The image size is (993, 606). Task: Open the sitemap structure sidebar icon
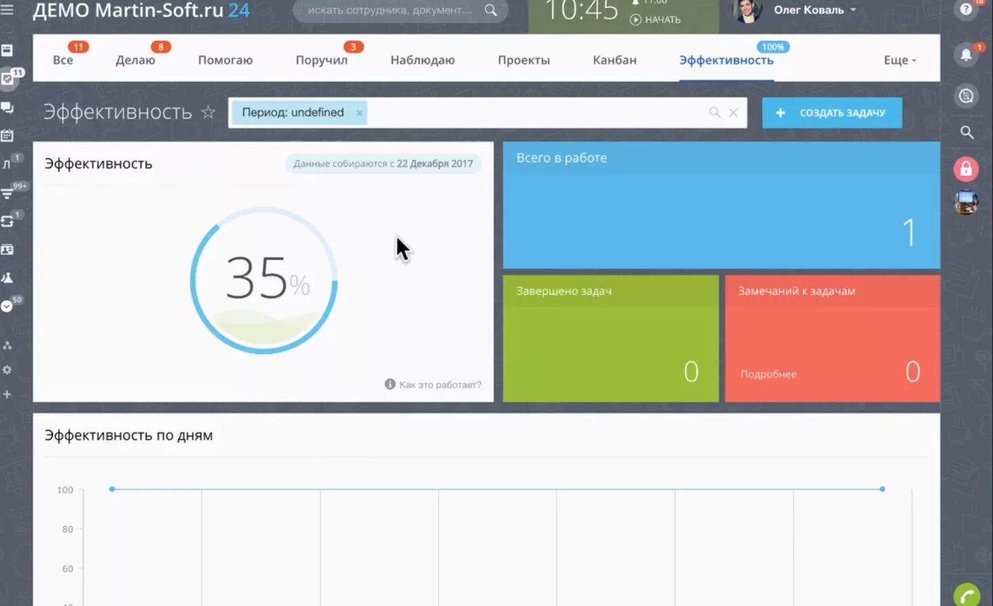click(7, 345)
